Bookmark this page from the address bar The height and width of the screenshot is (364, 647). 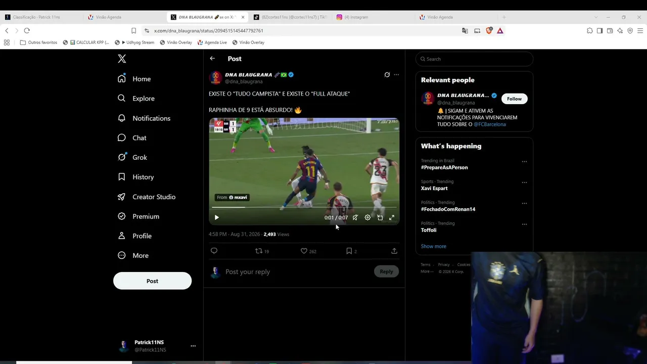[x=133, y=31]
